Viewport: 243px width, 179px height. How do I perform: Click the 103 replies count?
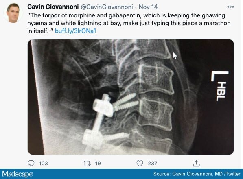(44, 164)
